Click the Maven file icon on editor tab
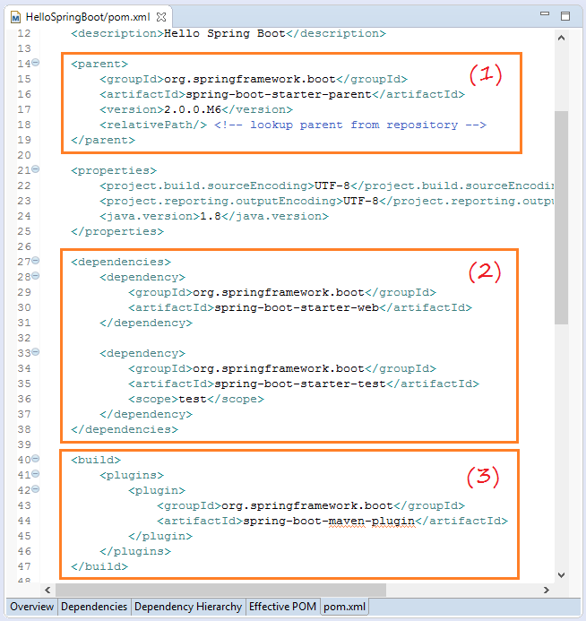The image size is (586, 621). click(x=15, y=17)
